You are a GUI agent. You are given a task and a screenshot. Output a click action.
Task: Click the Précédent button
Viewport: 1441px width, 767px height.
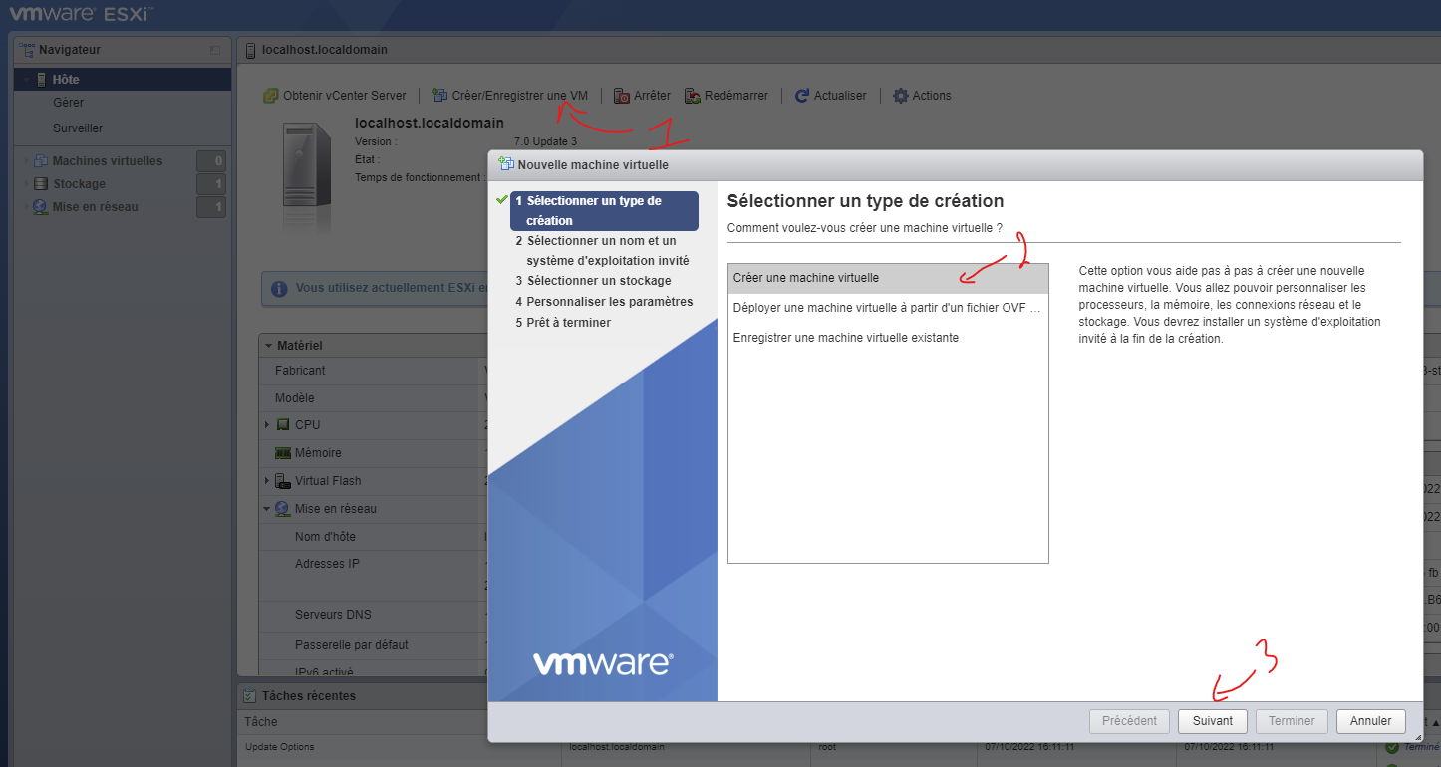coord(1129,721)
